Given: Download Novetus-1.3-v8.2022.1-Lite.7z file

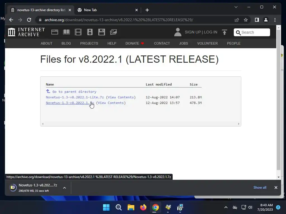Looking at the screenshot, I should point(75,97).
